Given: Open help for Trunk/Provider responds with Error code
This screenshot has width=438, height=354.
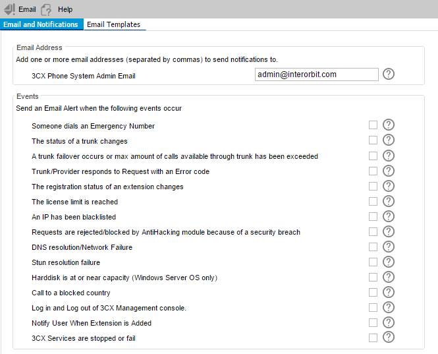Looking at the screenshot, I should pos(389,171).
